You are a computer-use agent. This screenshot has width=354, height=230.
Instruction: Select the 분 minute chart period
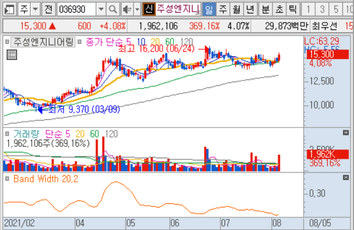point(265,9)
